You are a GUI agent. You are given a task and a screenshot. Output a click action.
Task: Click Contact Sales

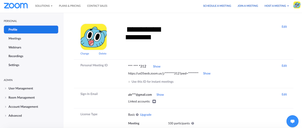[97, 6]
